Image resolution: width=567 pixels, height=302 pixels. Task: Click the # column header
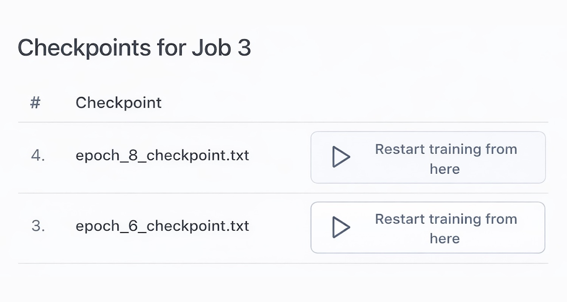click(35, 103)
